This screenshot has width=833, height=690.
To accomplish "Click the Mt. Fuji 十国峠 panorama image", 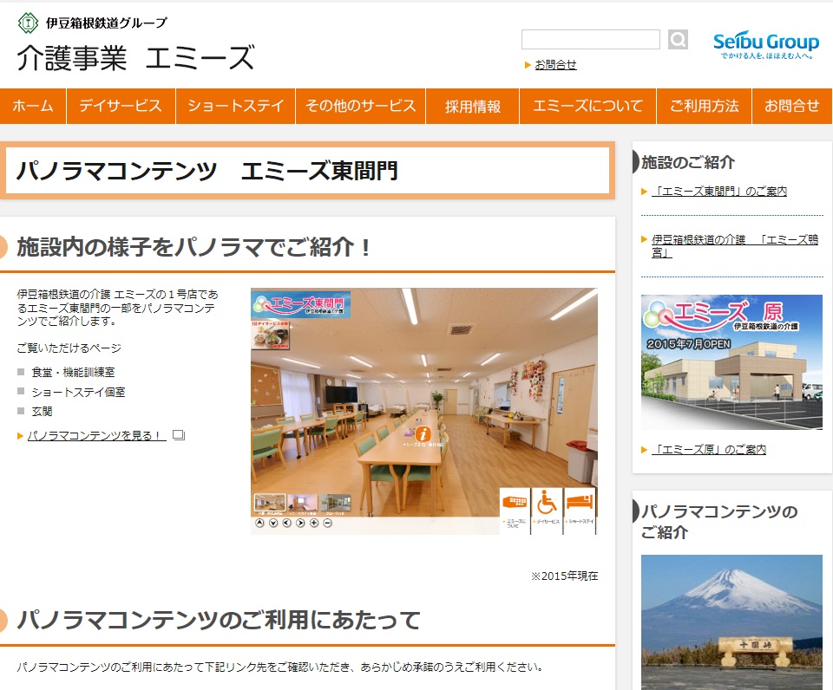I will coord(731,622).
